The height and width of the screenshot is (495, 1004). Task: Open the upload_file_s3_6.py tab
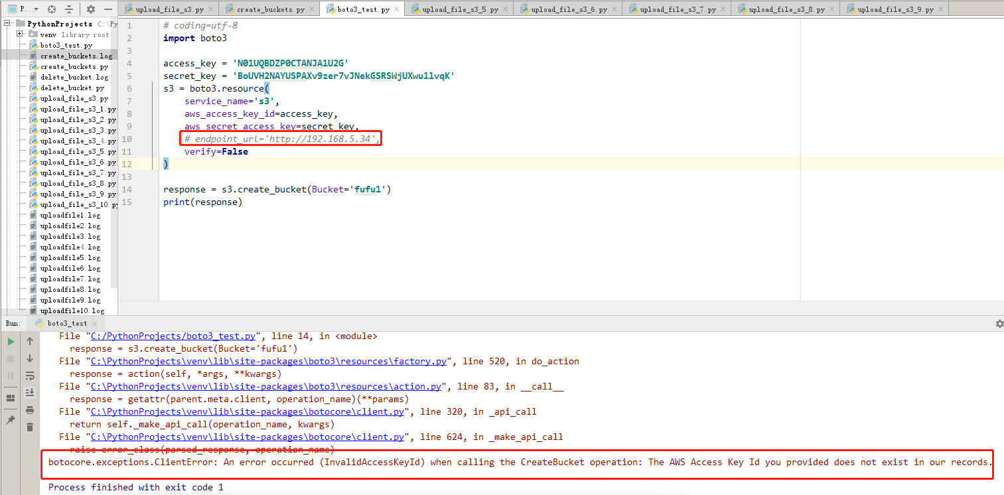point(569,9)
